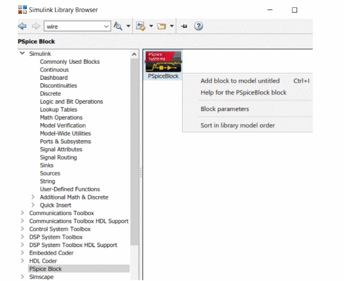Select the Model Verification library

tap(63, 125)
